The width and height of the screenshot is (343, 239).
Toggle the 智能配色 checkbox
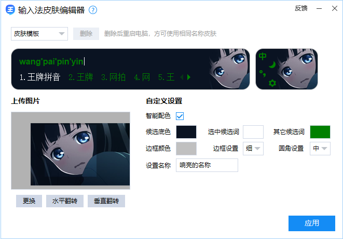pyautogui.click(x=180, y=116)
